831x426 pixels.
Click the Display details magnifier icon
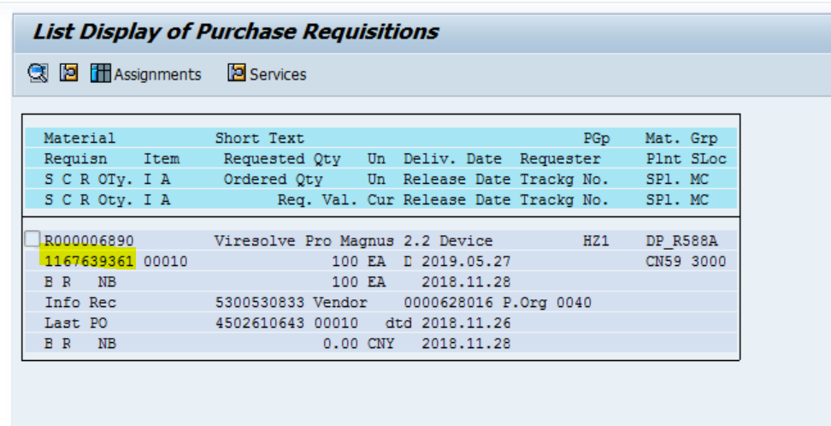tap(38, 74)
